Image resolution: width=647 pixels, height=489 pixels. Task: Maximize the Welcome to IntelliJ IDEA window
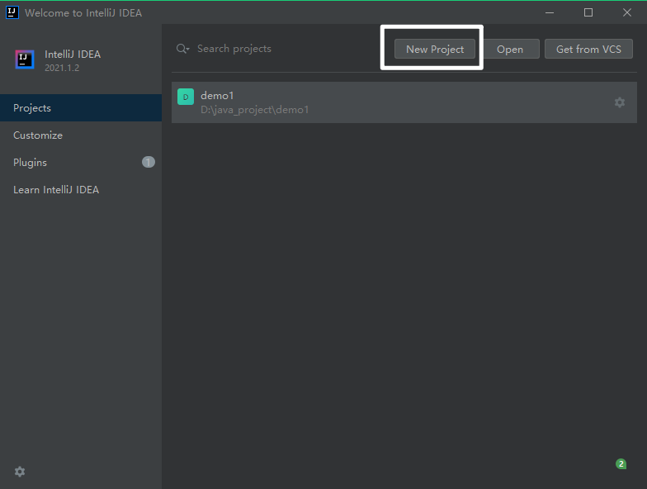pos(588,13)
